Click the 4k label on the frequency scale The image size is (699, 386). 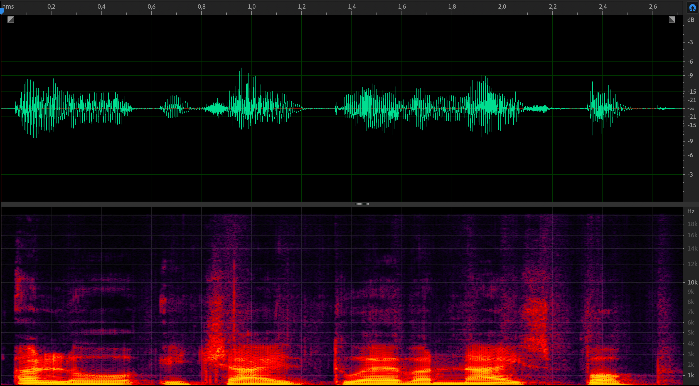tap(691, 343)
